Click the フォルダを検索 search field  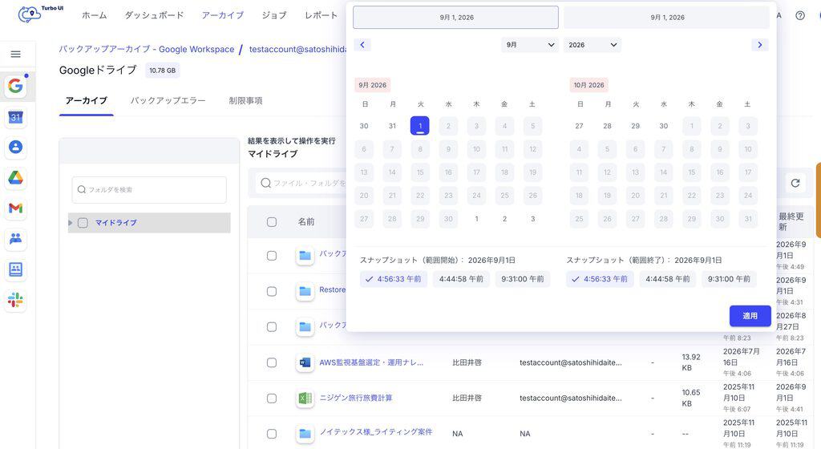coord(149,190)
